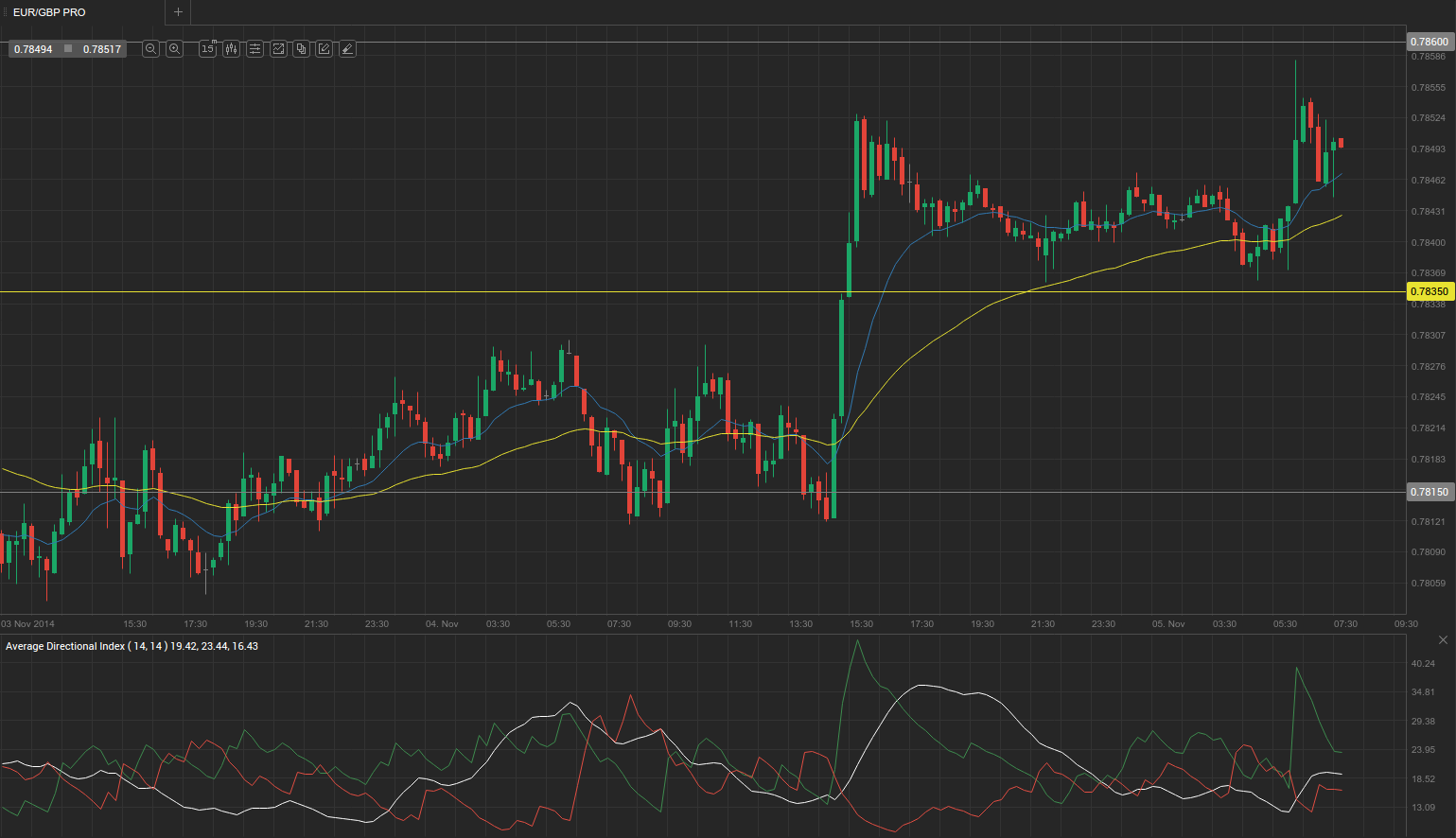
Task: Click the zoom out magnifier icon
Action: point(150,48)
